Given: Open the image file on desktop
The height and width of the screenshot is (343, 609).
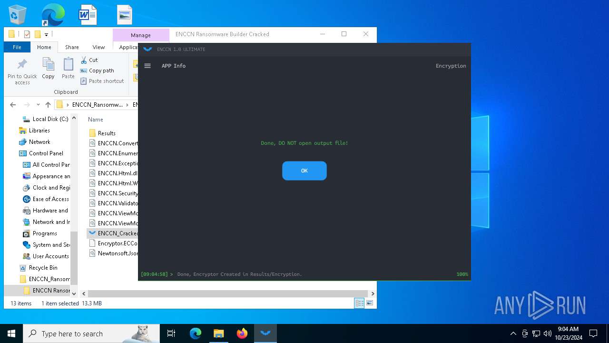Looking at the screenshot, I should point(124,15).
